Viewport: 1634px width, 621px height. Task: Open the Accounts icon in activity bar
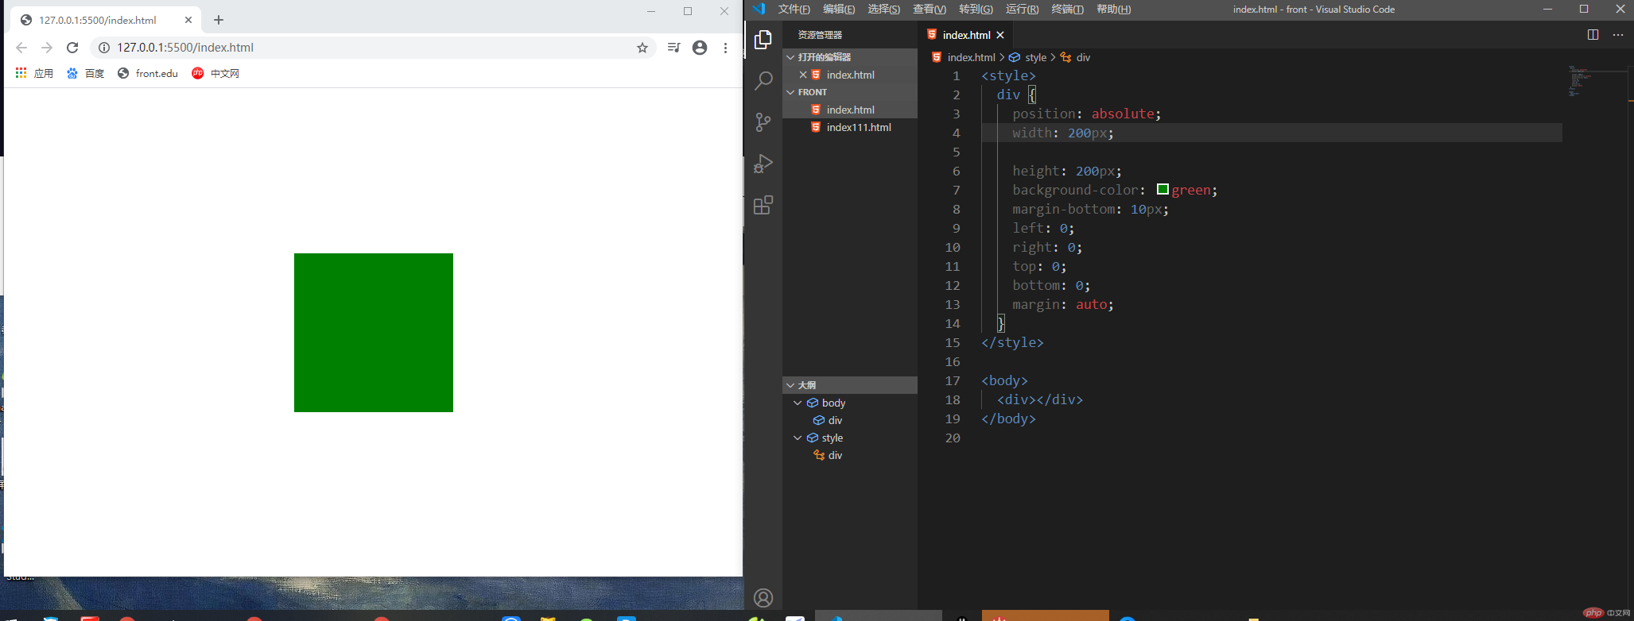763,598
